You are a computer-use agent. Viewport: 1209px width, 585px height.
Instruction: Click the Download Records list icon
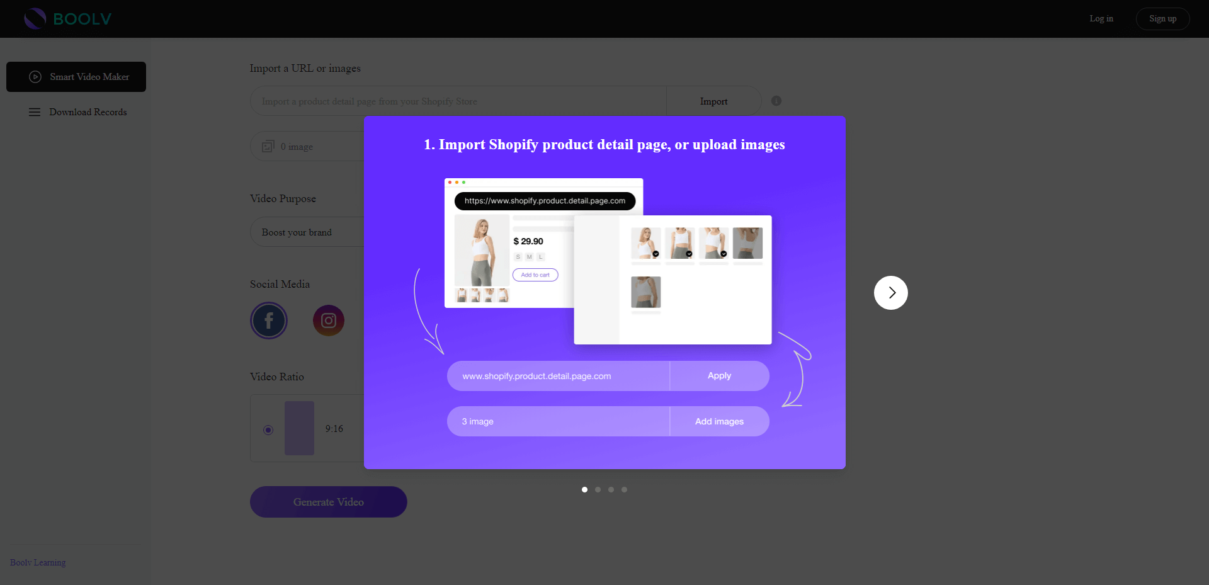(x=35, y=112)
